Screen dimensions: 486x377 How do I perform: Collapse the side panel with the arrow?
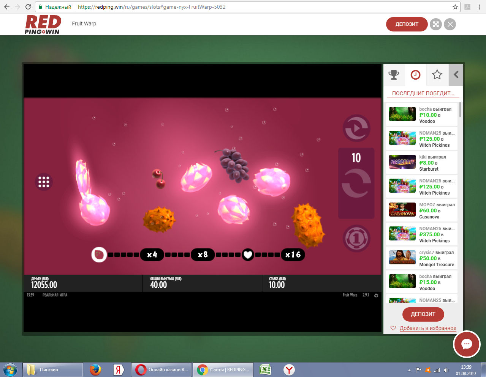pyautogui.click(x=456, y=75)
